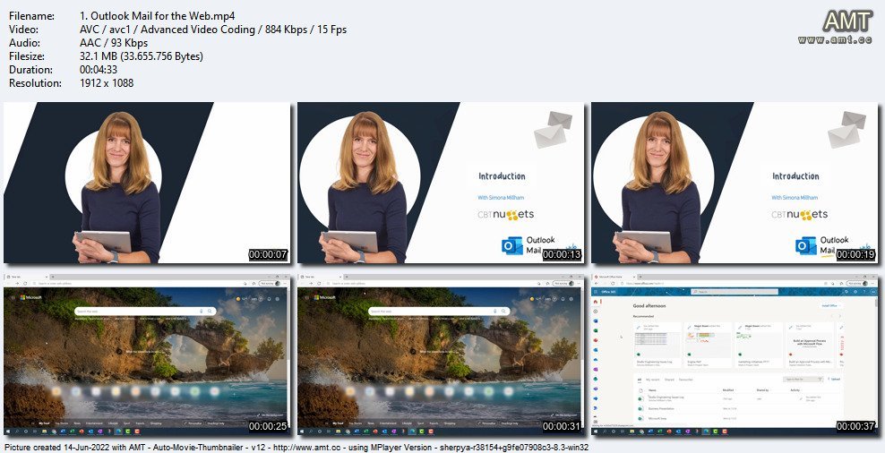This screenshot has width=885, height=453.
Task: Click the 'Filename:' label
Action: click(30, 16)
